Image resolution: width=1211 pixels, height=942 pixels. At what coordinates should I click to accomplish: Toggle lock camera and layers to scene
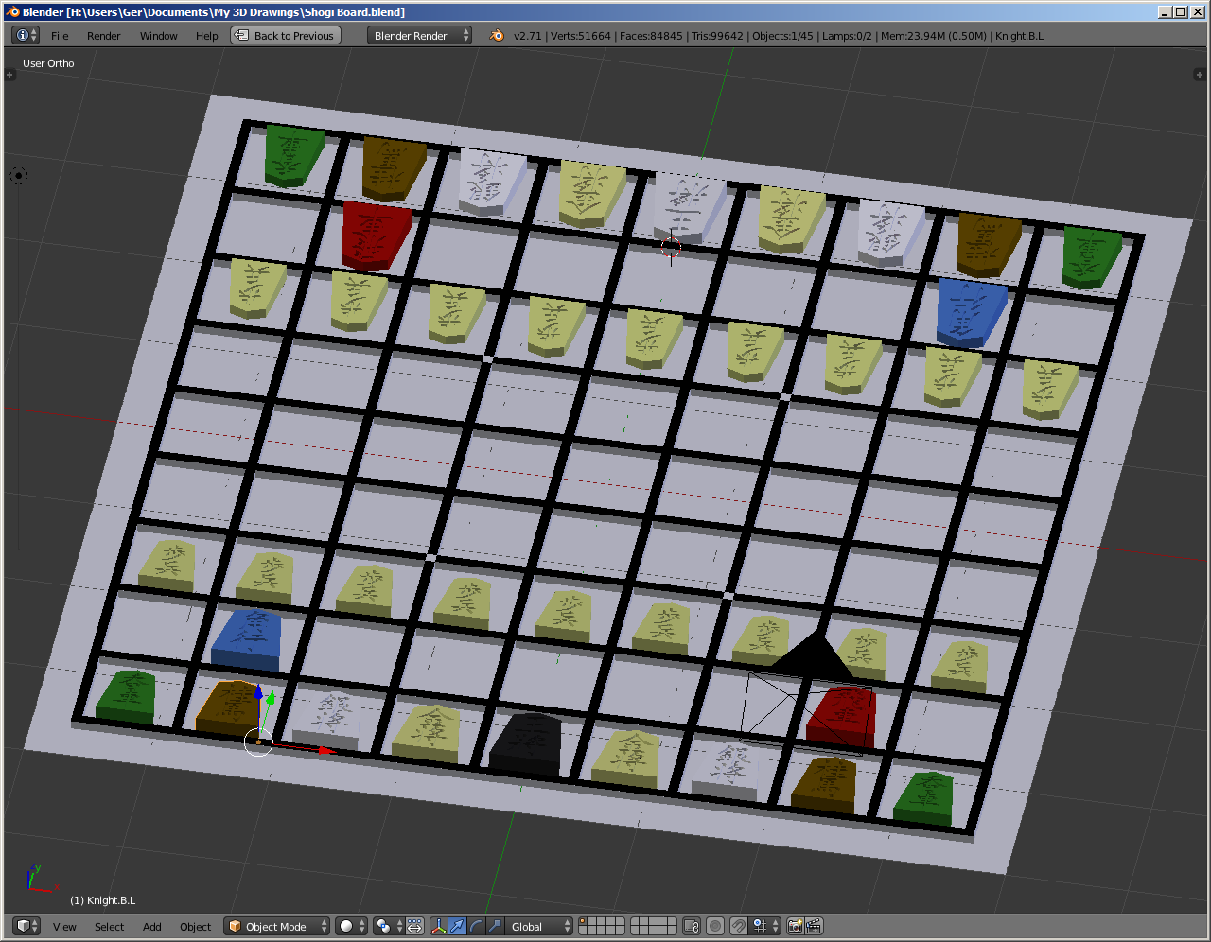(692, 926)
